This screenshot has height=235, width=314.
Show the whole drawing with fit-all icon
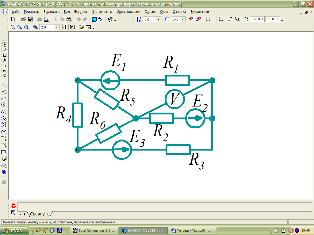72,27
